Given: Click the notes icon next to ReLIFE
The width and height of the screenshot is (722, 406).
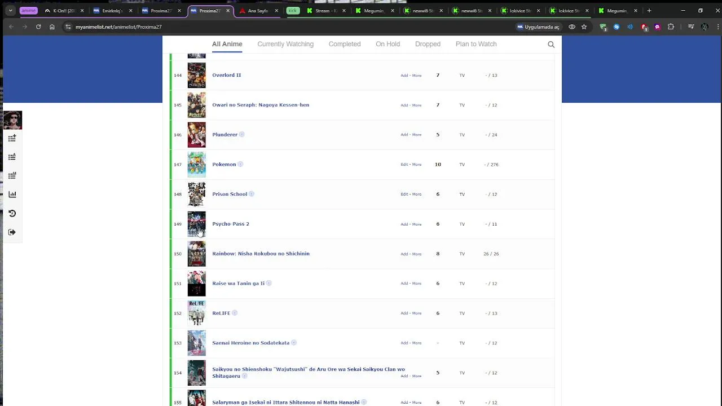Looking at the screenshot, I should [234, 313].
